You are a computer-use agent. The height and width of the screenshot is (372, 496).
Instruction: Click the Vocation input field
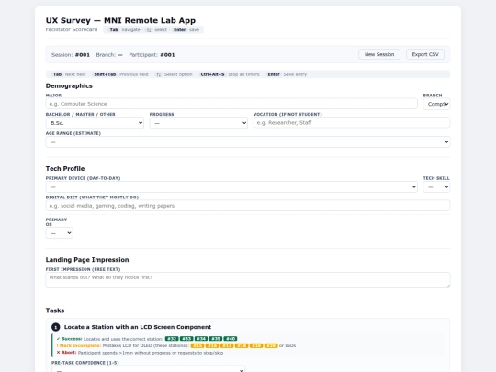pos(352,123)
